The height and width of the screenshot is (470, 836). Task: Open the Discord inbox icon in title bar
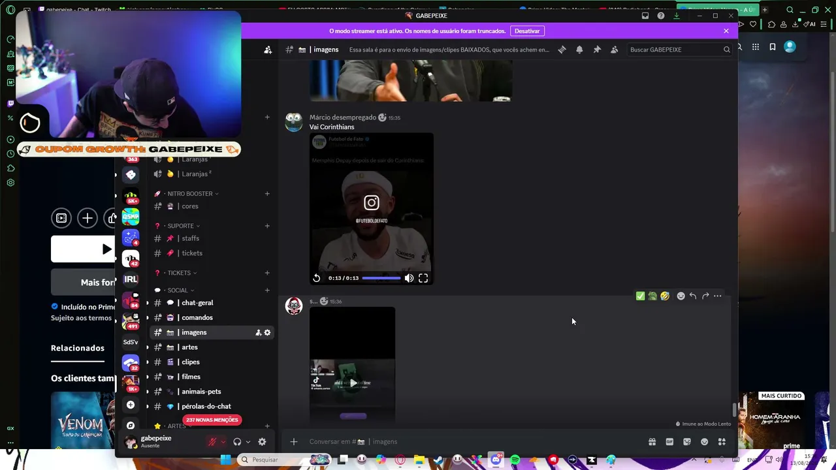click(645, 16)
